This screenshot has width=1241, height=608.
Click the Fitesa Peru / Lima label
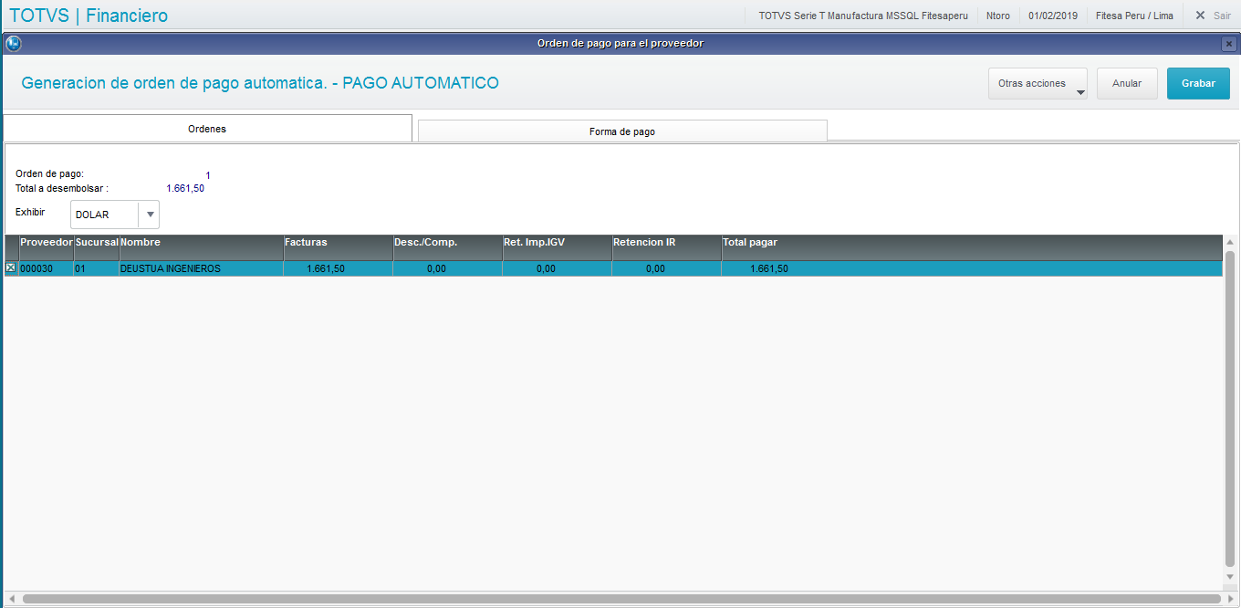click(x=1134, y=16)
